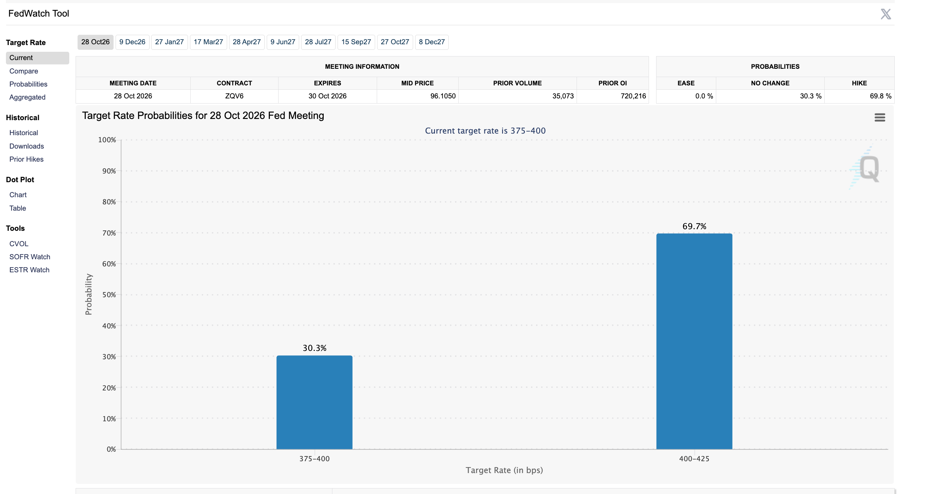
Task: Select the 9 Dec26 meeting tab
Action: click(x=132, y=42)
